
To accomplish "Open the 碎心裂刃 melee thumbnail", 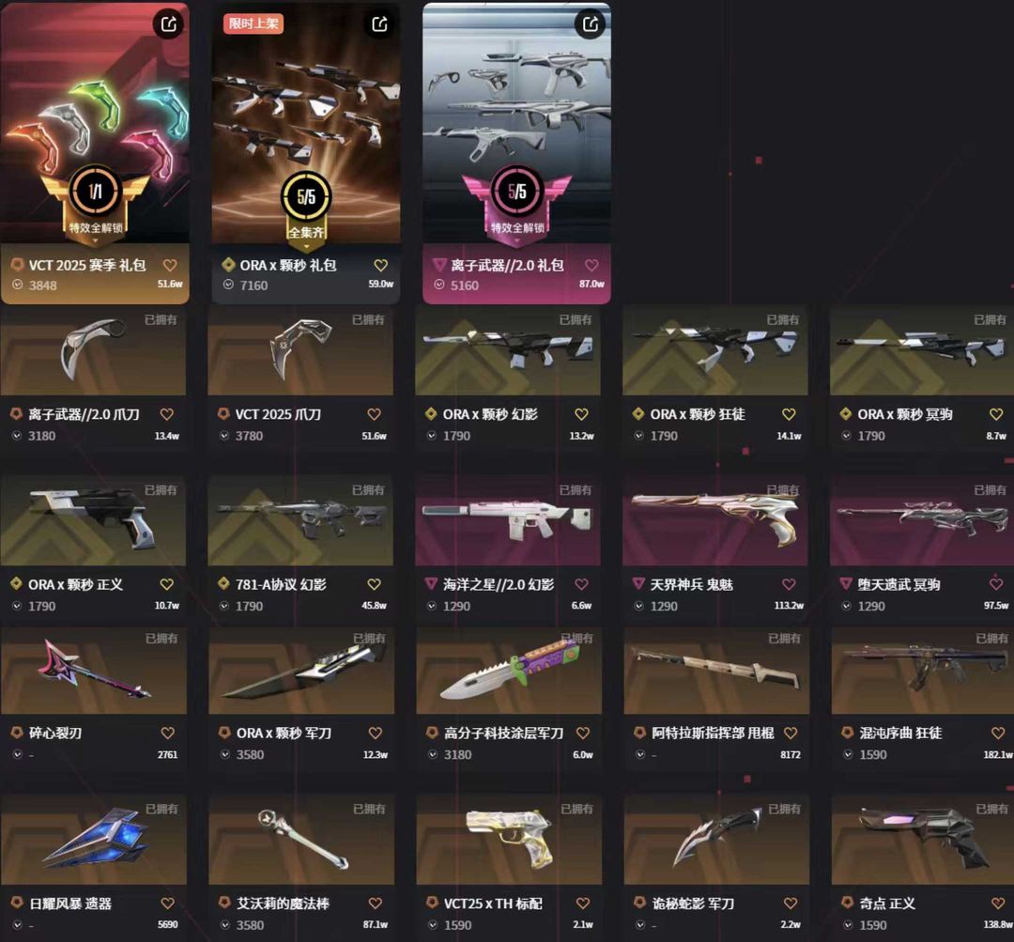I will pyautogui.click(x=94, y=671).
